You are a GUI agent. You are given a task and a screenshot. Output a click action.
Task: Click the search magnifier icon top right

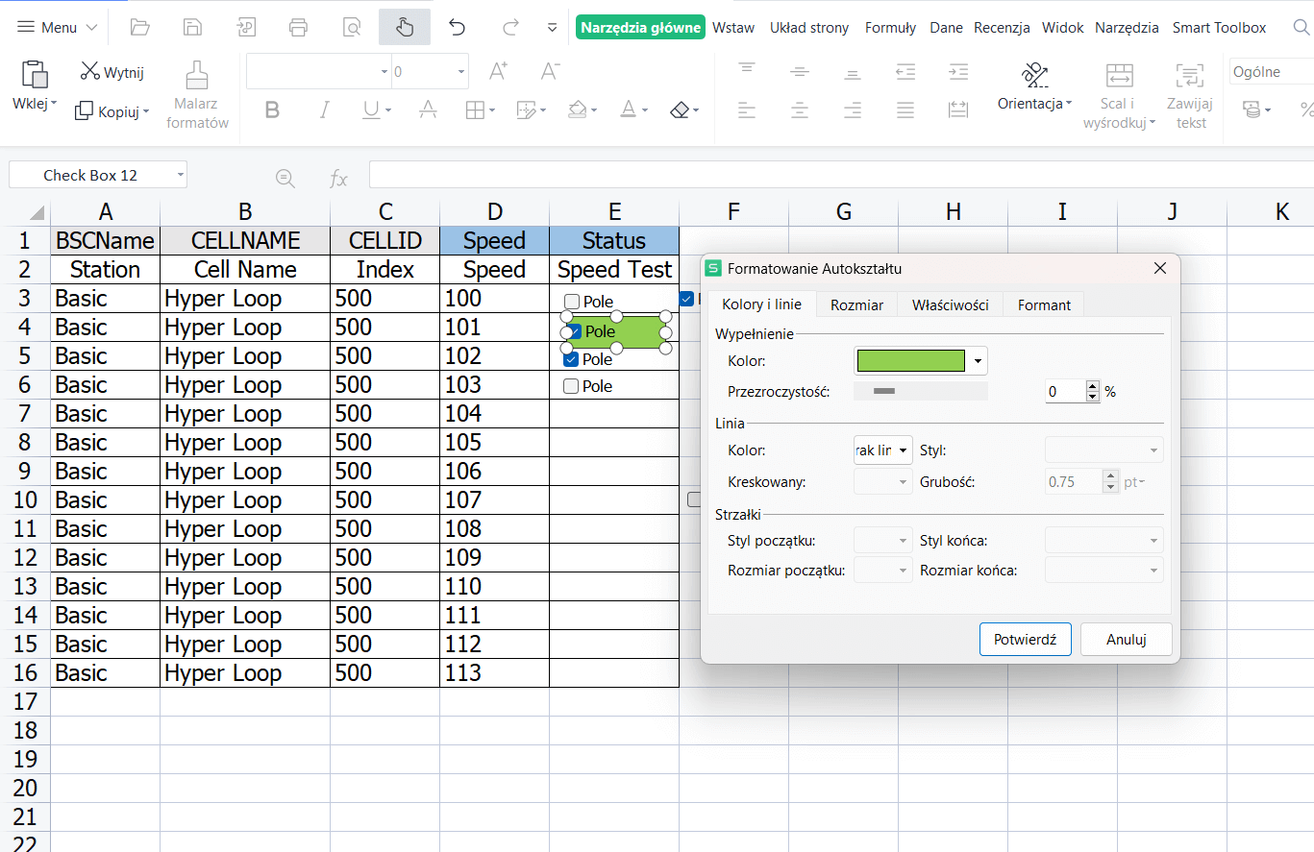[1301, 28]
